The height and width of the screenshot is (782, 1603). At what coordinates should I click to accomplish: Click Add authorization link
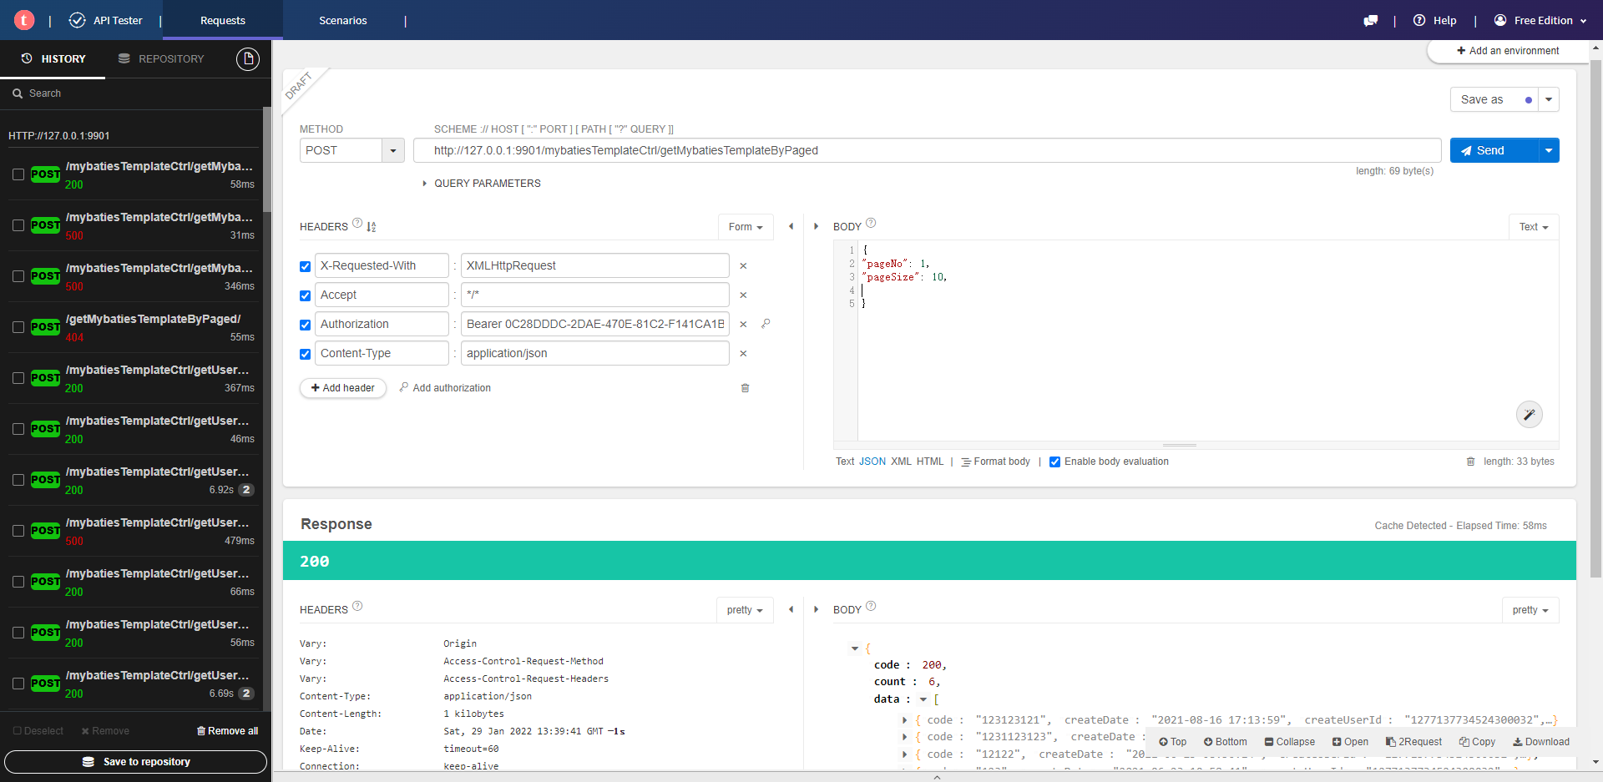[x=445, y=388]
